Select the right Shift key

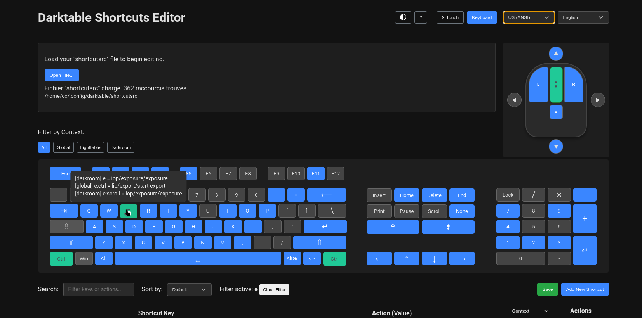coord(320,243)
